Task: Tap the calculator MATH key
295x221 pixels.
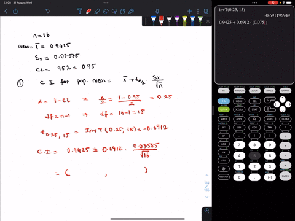Action: point(224,119)
